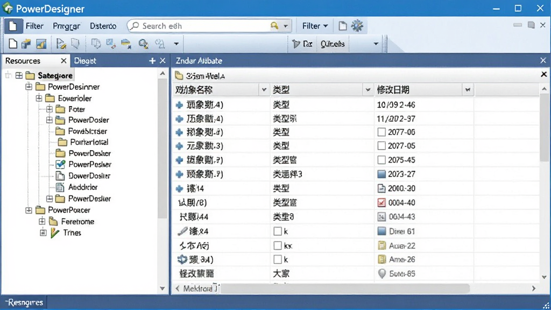551x310 pixels.
Task: Click the checked document icon beside PowerPesher
Action: pyautogui.click(x=60, y=164)
